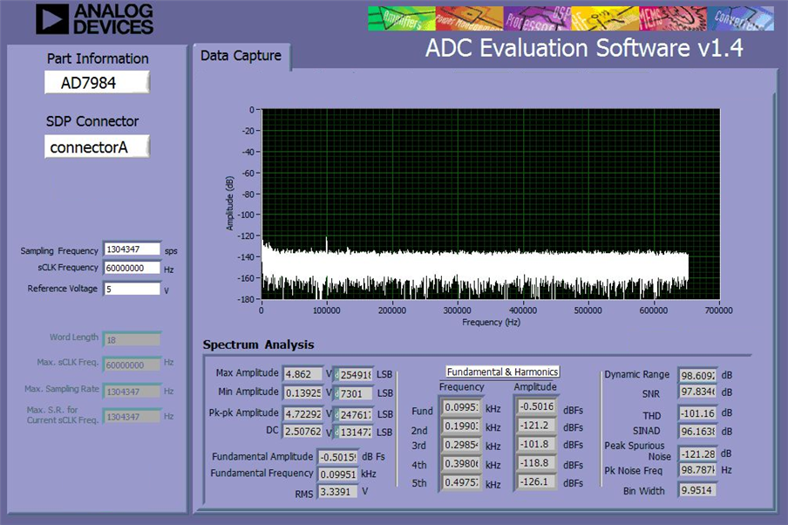Click the Reference Voltage input field
This screenshot has width=788, height=525.
(132, 289)
